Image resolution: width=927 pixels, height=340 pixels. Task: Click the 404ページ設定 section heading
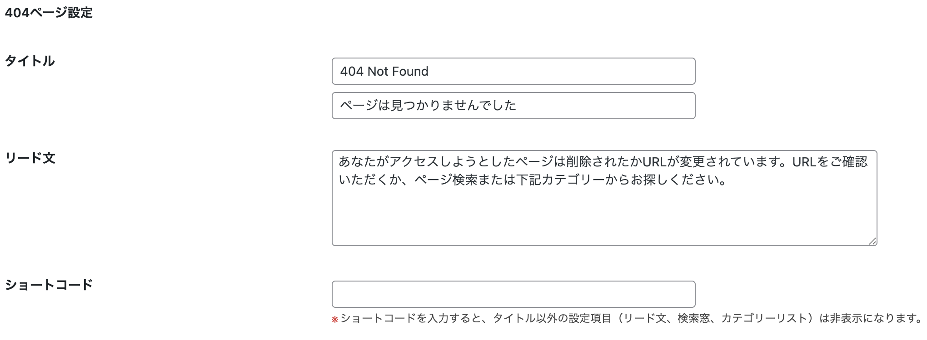[49, 13]
